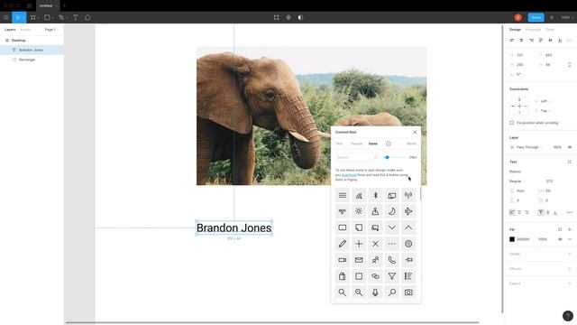Insert the mail envelope icon from Content Reel
The width and height of the screenshot is (577, 325).
coord(359,260)
